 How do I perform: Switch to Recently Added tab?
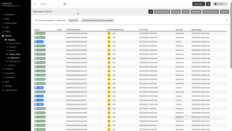click(x=162, y=12)
